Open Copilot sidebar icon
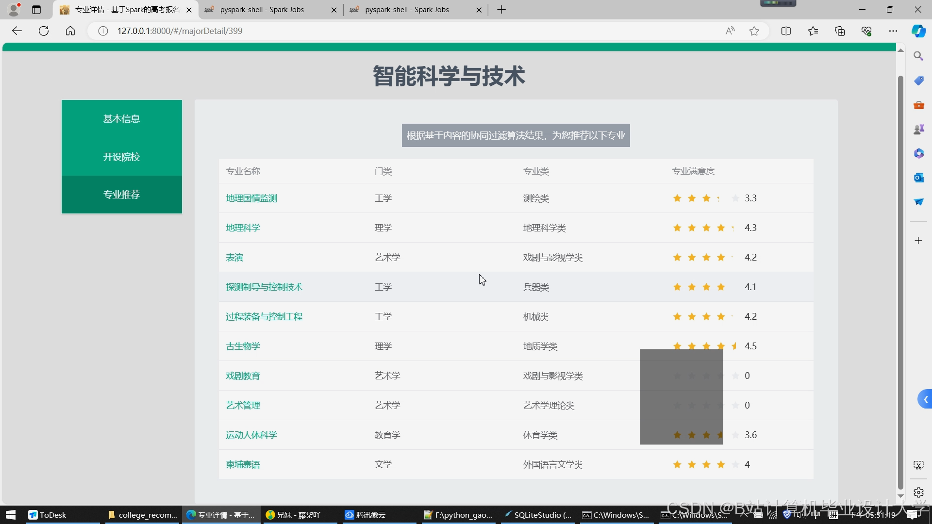 coord(918,31)
